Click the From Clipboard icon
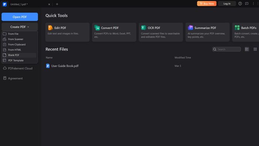This screenshot has height=146, width=259. [4, 44]
